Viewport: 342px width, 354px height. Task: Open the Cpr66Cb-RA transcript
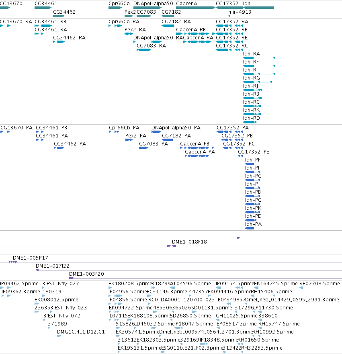pyautogui.click(x=124, y=22)
